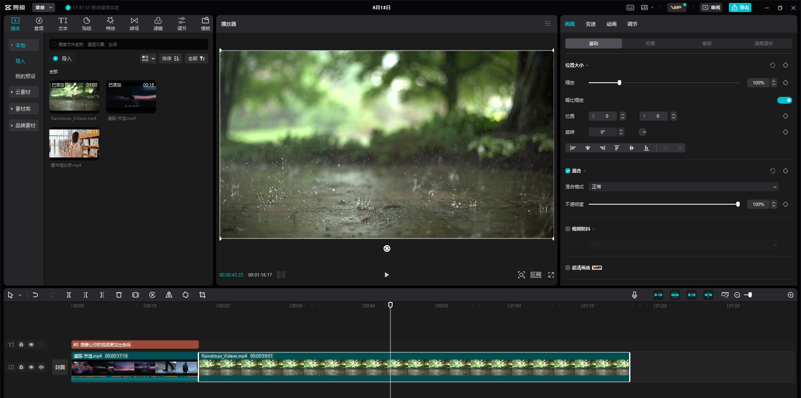Open the 全部 filter dropdown

(x=196, y=58)
